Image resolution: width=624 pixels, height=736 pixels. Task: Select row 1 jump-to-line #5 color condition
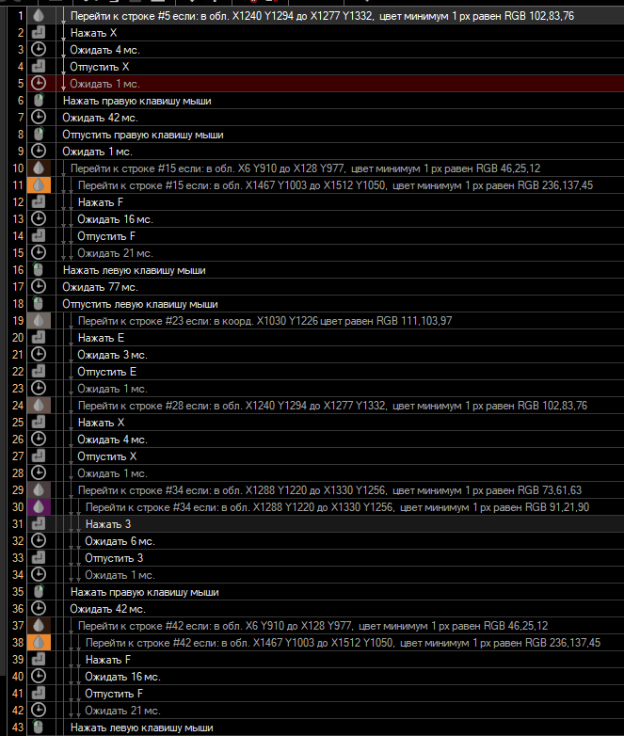click(322, 16)
